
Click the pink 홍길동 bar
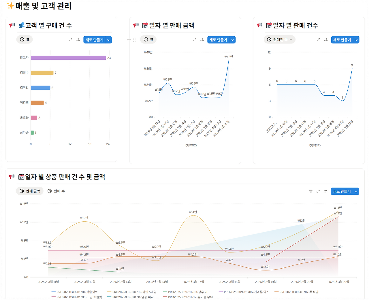coord(34,118)
